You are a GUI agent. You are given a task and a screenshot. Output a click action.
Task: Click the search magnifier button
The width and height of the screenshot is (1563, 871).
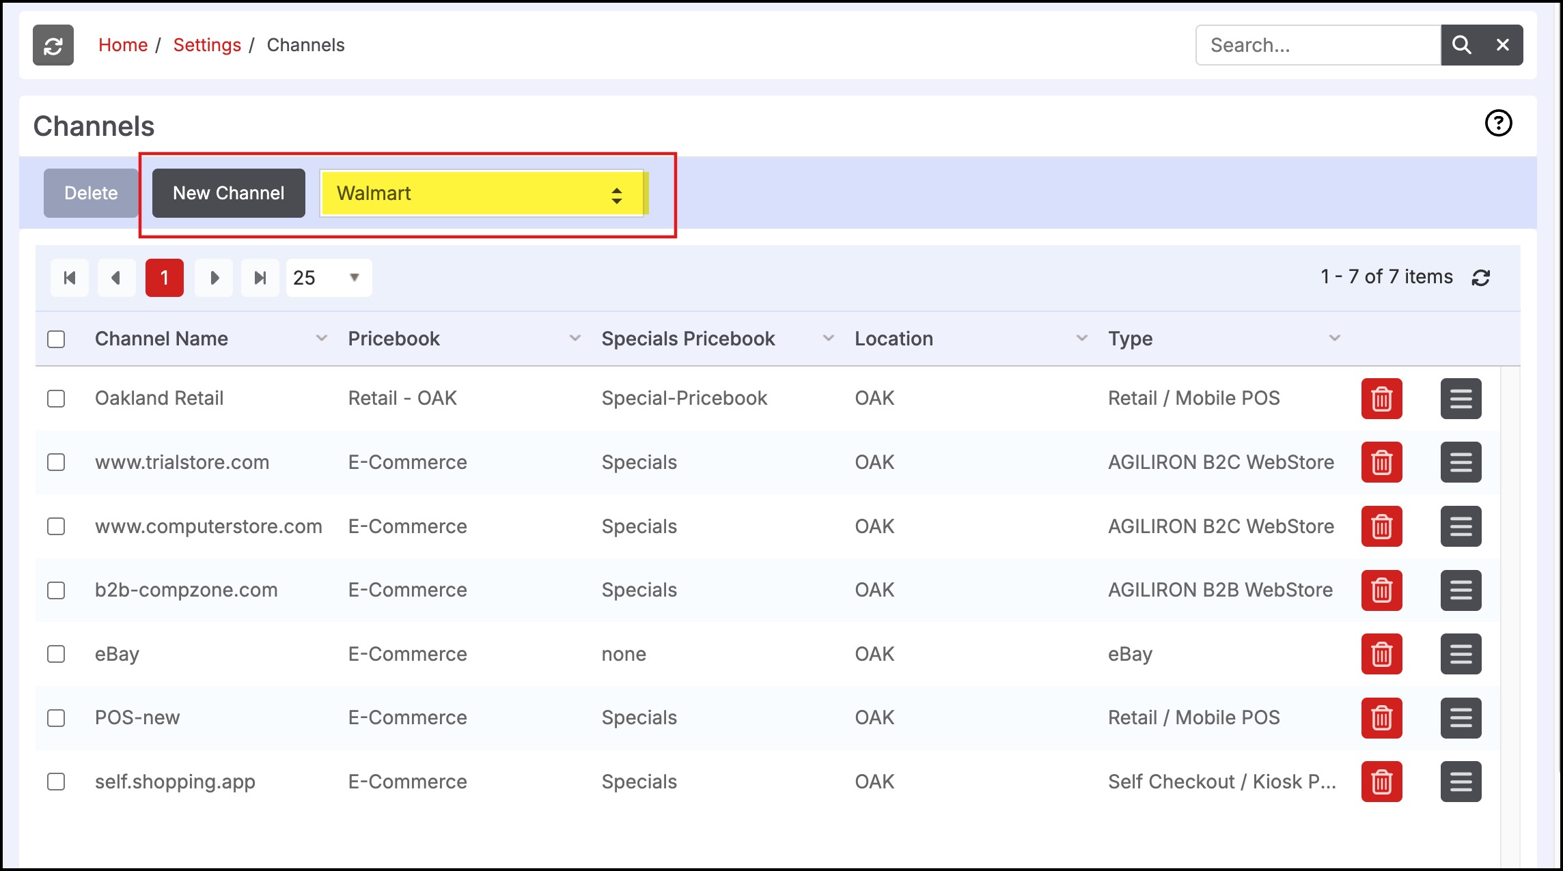point(1461,45)
